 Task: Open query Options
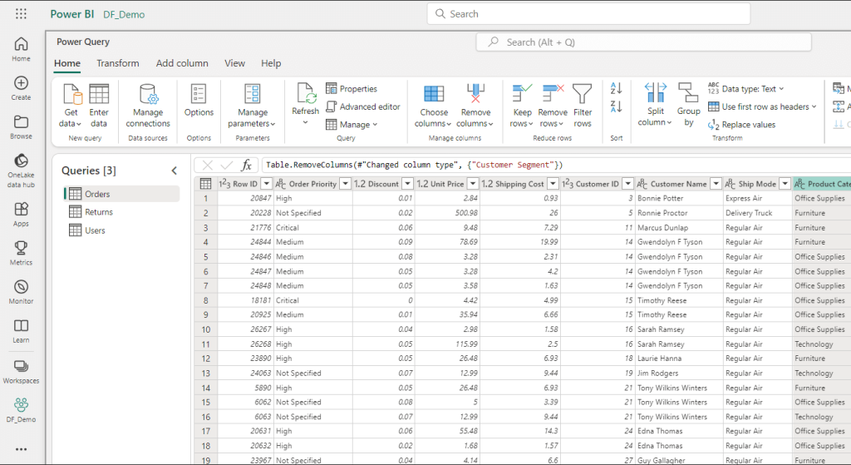click(199, 101)
